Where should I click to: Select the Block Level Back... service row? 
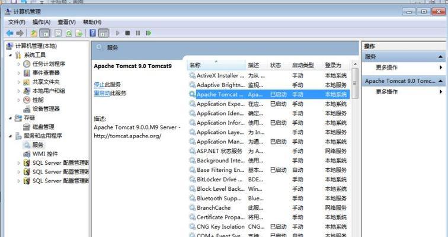click(269, 189)
